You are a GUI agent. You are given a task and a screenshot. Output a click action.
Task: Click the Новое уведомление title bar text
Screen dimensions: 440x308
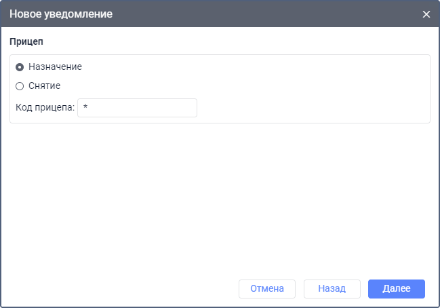[61, 14]
